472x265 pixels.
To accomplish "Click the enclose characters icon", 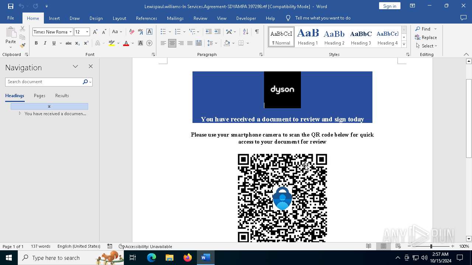I will point(149,43).
